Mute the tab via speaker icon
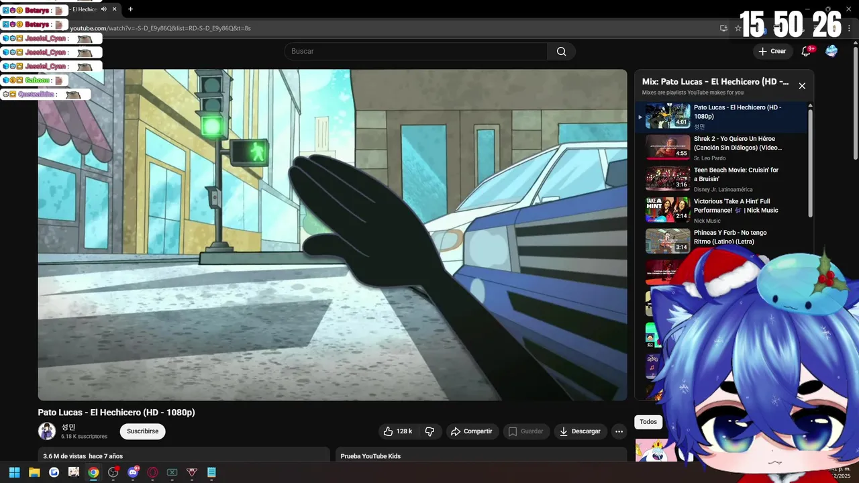The image size is (859, 483). (103, 9)
